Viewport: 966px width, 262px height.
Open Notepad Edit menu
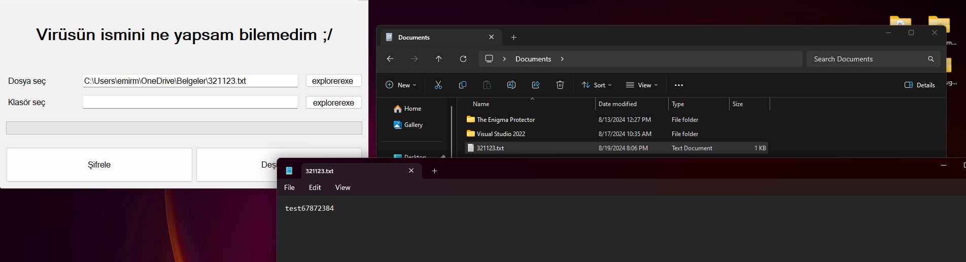(x=315, y=187)
